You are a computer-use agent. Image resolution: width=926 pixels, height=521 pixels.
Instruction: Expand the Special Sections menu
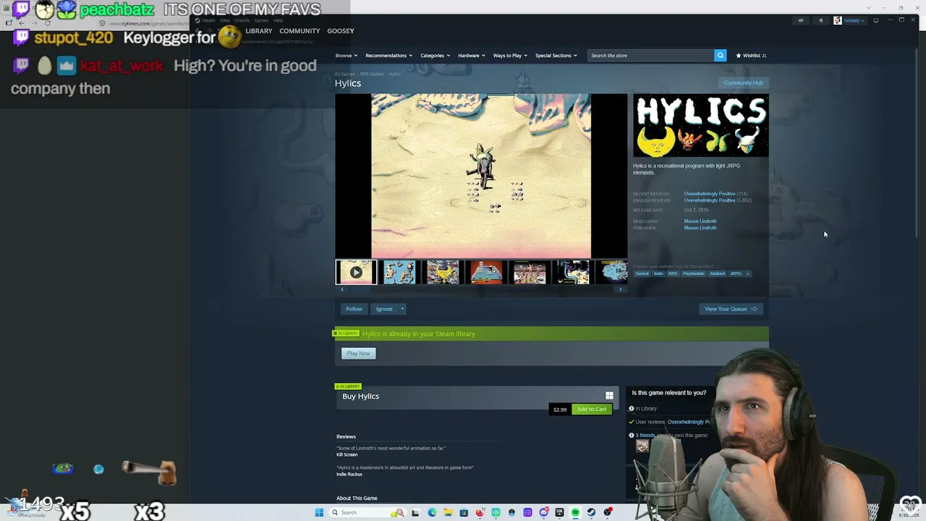click(x=556, y=55)
